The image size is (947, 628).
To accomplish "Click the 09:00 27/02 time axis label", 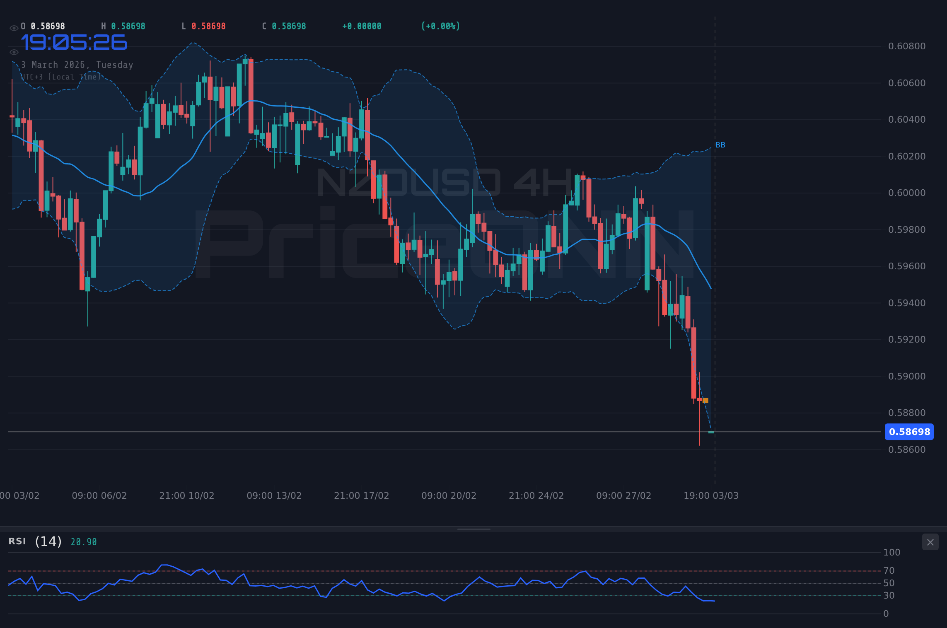I will click(x=624, y=495).
